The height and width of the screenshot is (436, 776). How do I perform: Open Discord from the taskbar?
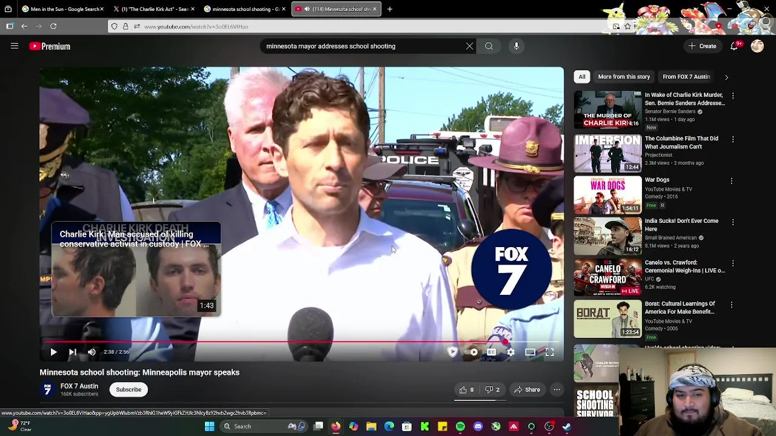point(478,426)
